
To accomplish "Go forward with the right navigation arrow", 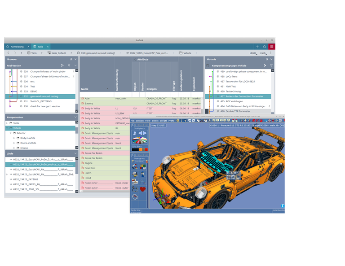I will (x=15, y=53).
